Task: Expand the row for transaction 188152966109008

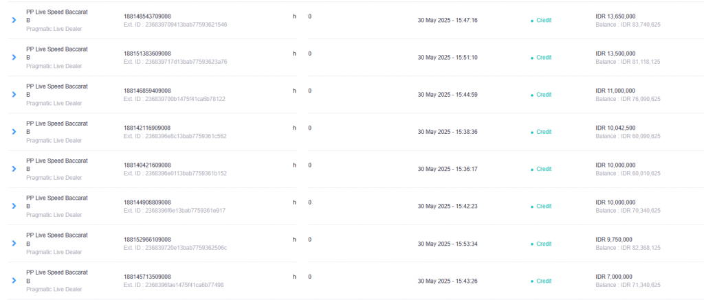Action: 14,244
